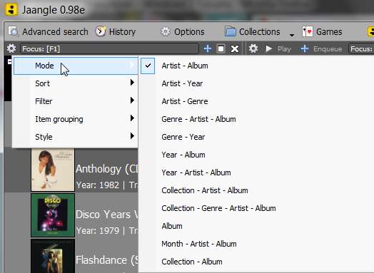Choose Month - Artist - Album mode
374x273 pixels.
199,244
